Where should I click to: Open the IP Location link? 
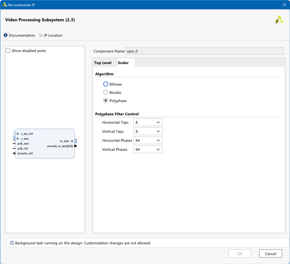coord(53,35)
